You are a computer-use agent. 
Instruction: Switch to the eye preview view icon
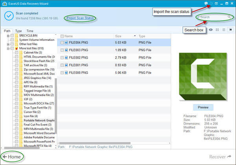[x=211, y=30]
